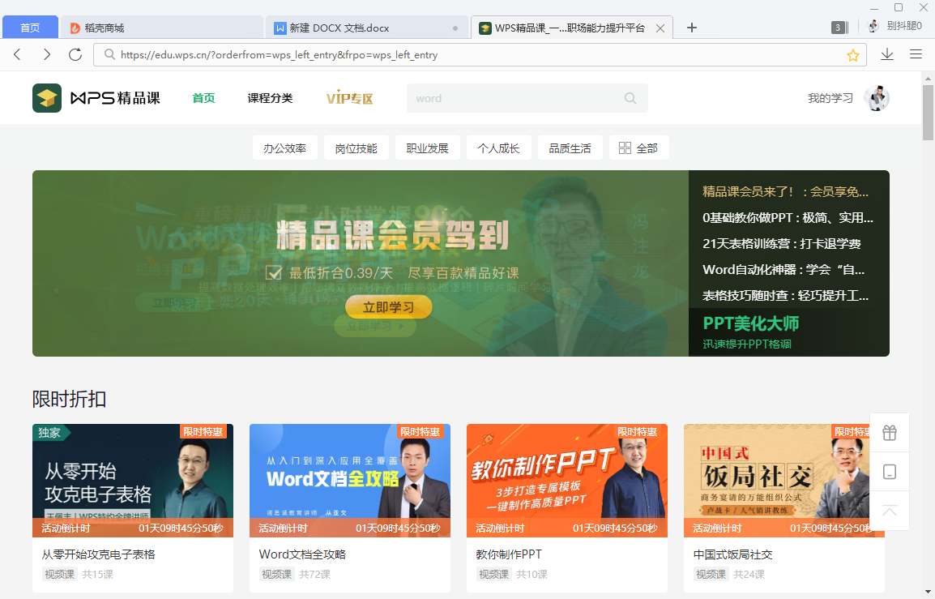Viewport: 935px width, 599px height.
Task: Open the VIP专区 section
Action: pyautogui.click(x=349, y=98)
